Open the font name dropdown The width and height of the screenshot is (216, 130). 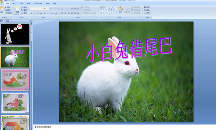click(x=37, y=9)
